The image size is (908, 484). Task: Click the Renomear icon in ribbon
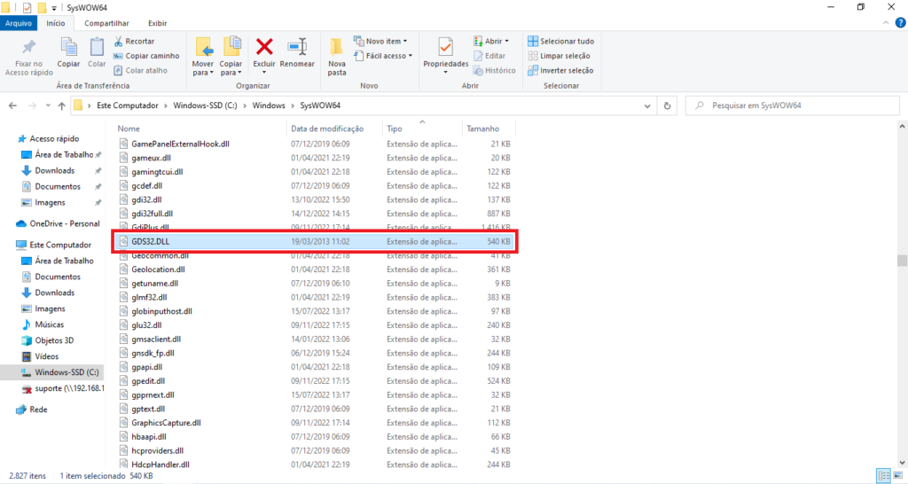297,47
